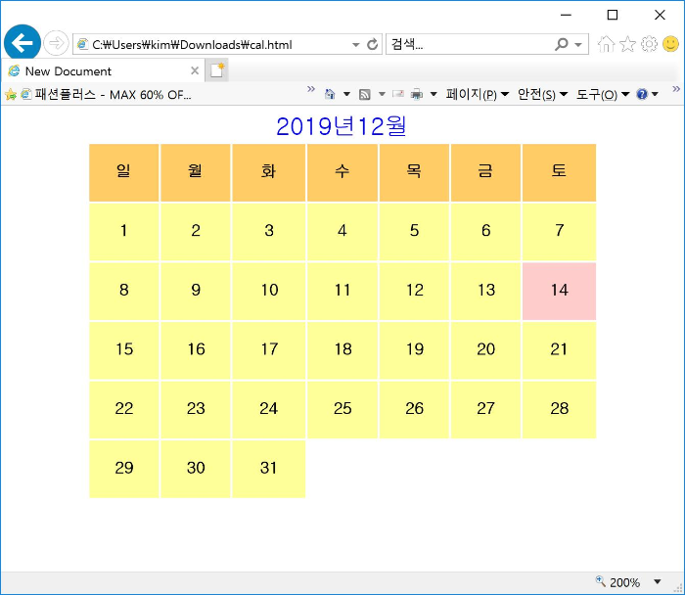Click the zoom magnifier icon in status bar
Image resolution: width=685 pixels, height=595 pixels.
pos(601,581)
